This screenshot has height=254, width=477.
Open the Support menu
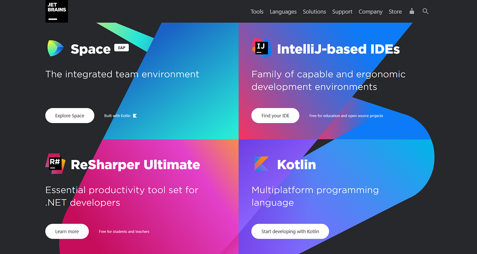pos(342,12)
